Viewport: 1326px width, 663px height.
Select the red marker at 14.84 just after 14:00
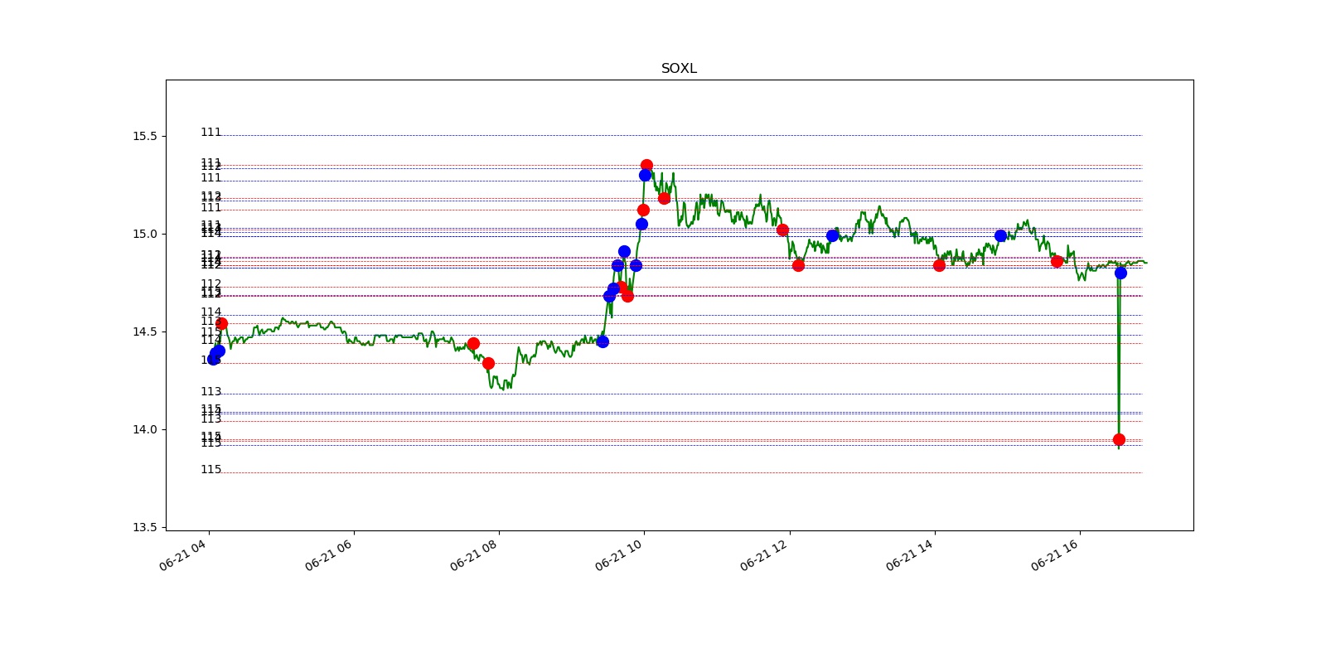click(x=939, y=265)
